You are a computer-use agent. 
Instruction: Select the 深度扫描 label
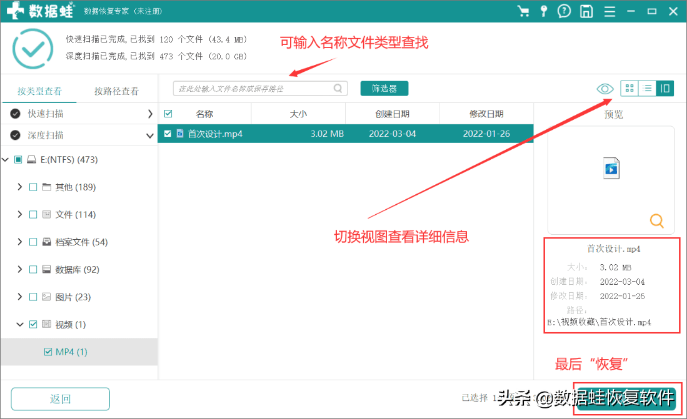[46, 136]
